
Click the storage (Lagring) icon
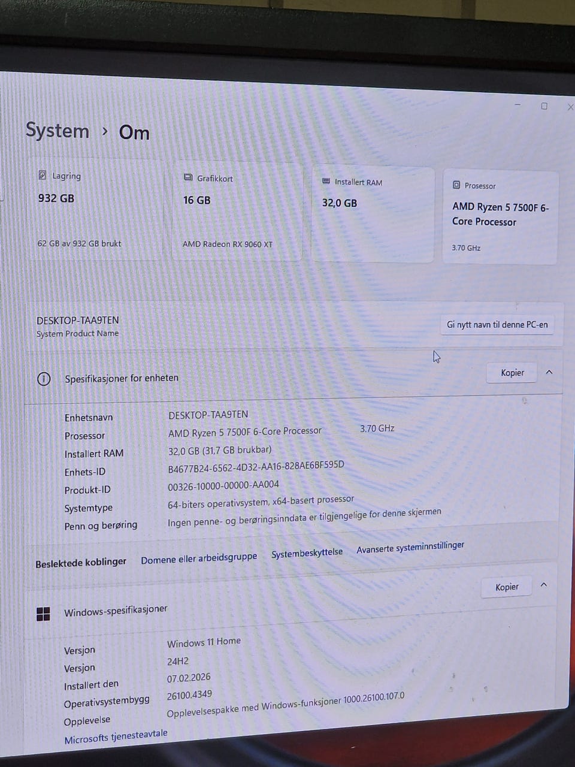click(x=42, y=175)
